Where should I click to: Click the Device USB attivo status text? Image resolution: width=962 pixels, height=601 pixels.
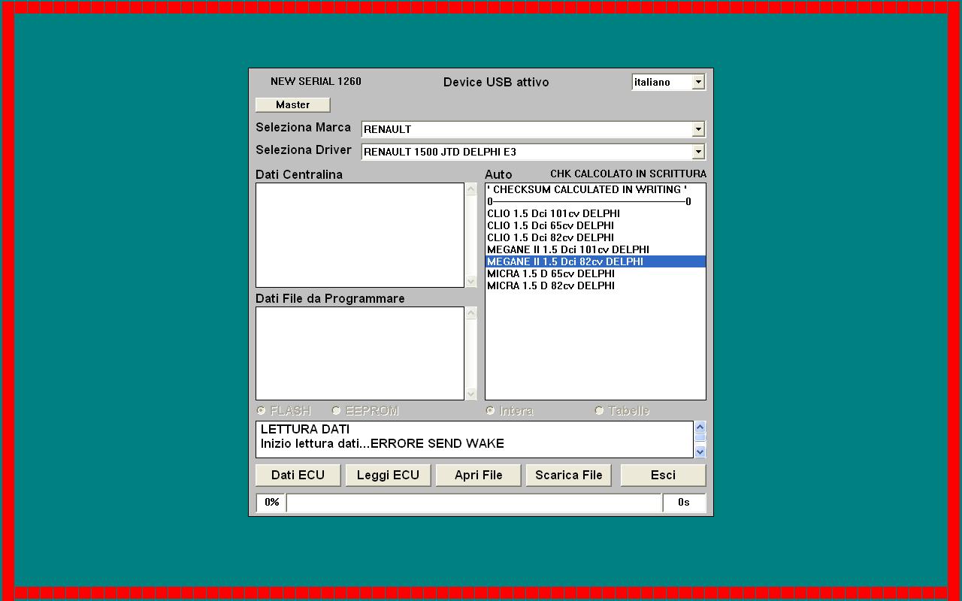[x=496, y=82]
